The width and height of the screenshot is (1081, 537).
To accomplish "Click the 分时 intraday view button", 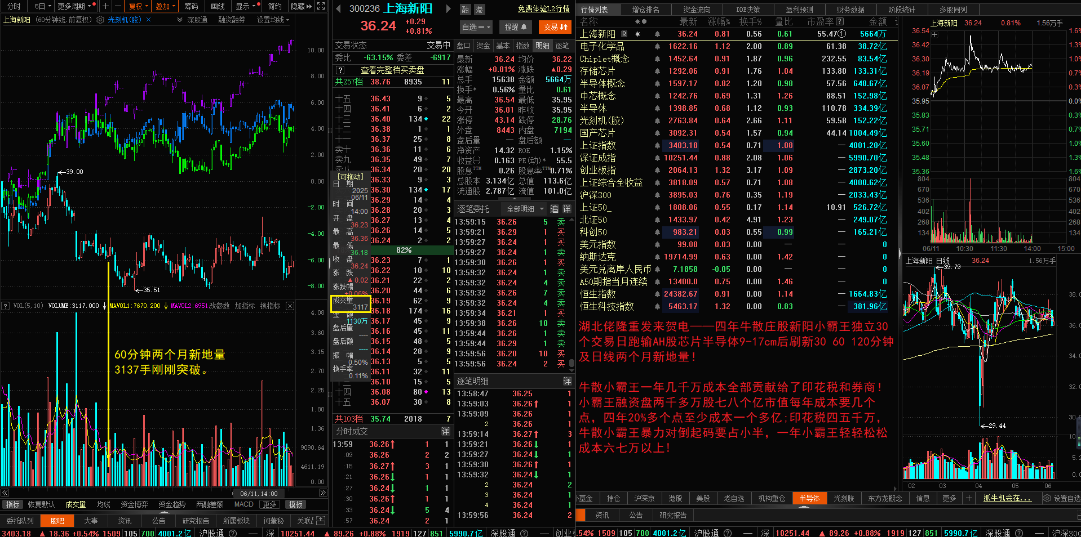I will pyautogui.click(x=14, y=6).
